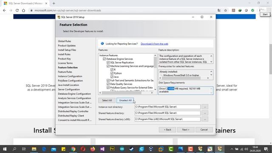This screenshot has height=153, width=272.
Task: Uncheck Machine Learning Services checkbox
Action: 108,66
